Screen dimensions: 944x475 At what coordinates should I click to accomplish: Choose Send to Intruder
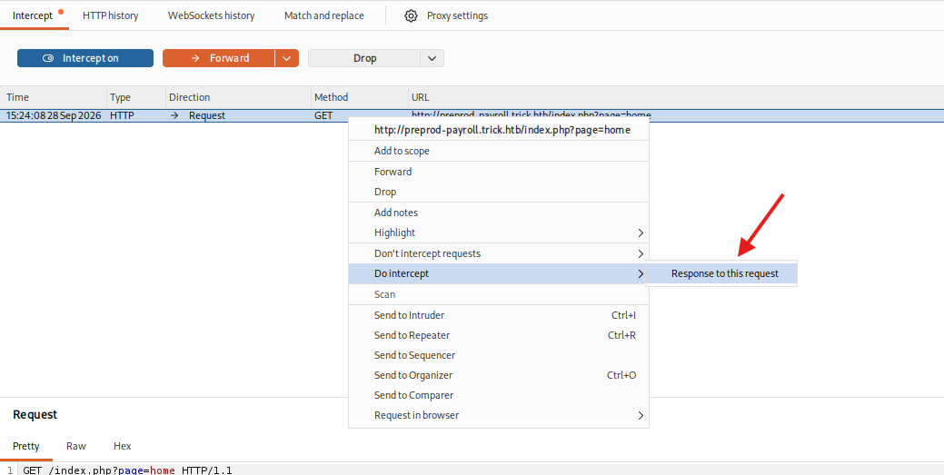(499, 315)
